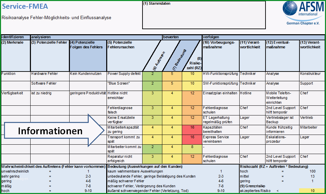Click the slanted (6) Auftreten header

click(159, 60)
